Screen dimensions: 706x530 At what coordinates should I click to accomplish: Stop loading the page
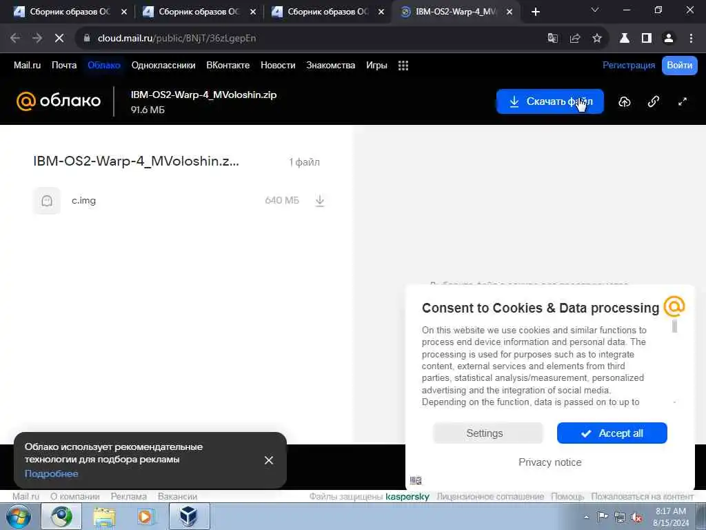(x=59, y=39)
